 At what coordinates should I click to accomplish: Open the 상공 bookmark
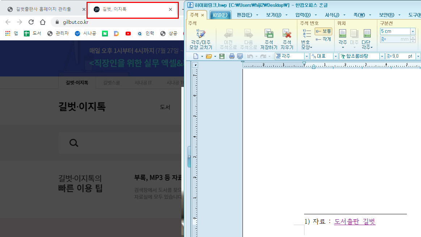[x=169, y=34]
